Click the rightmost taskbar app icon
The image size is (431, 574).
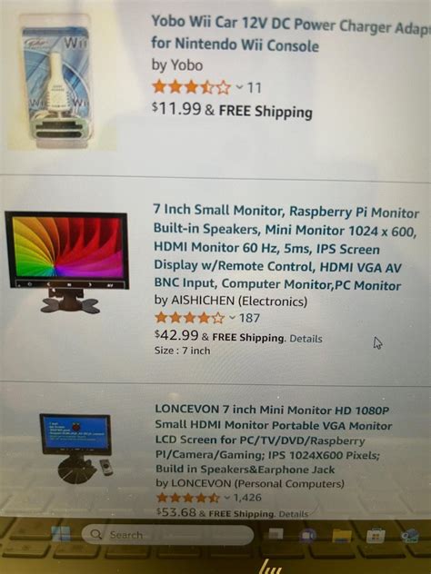(x=410, y=536)
